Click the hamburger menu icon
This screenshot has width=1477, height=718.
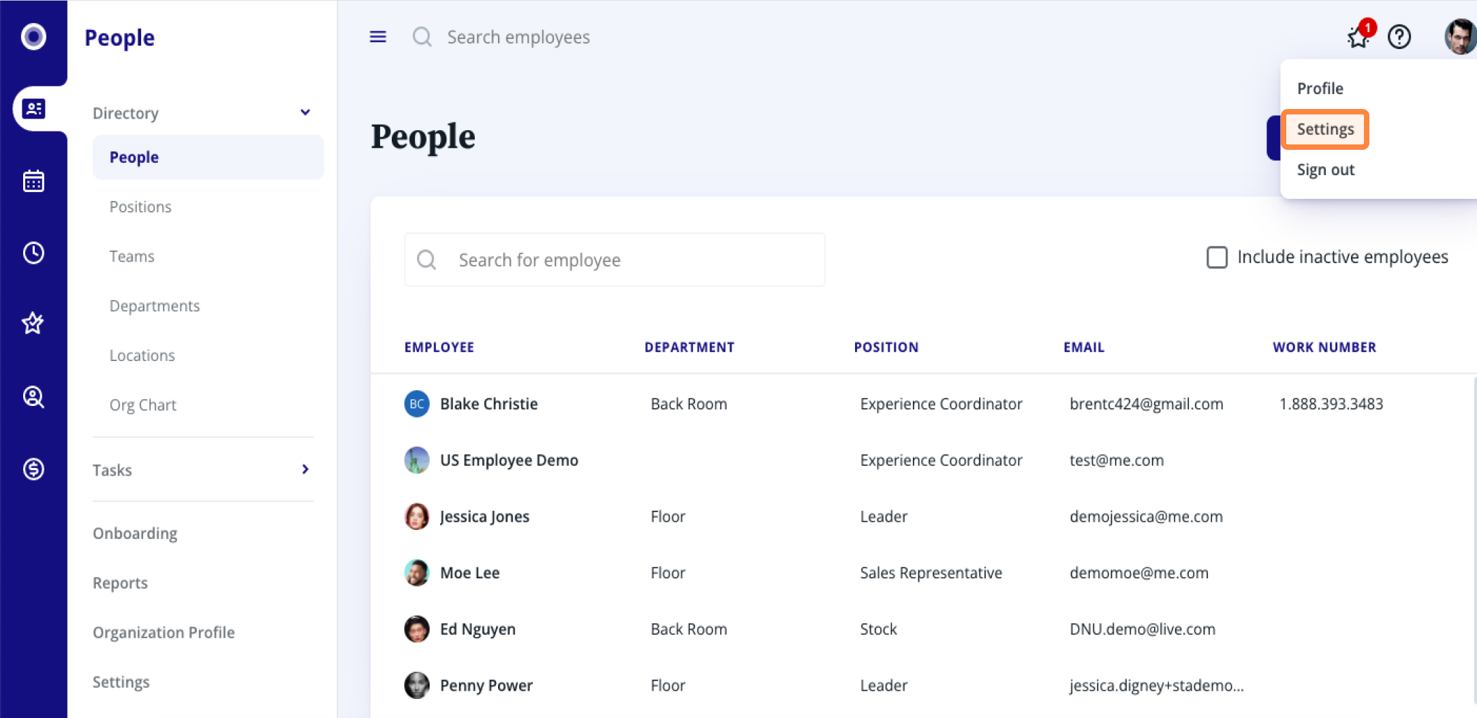pos(377,37)
